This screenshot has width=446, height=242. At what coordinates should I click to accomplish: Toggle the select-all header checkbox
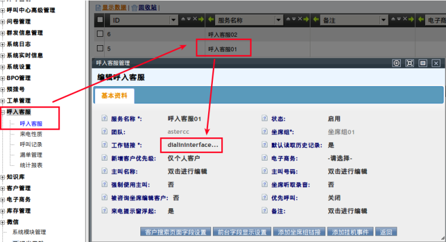tap(100, 20)
